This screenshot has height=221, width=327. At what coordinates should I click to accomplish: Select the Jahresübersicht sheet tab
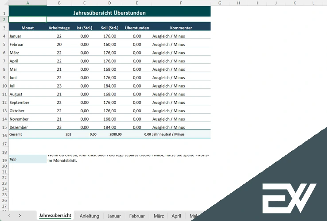[x=55, y=216]
